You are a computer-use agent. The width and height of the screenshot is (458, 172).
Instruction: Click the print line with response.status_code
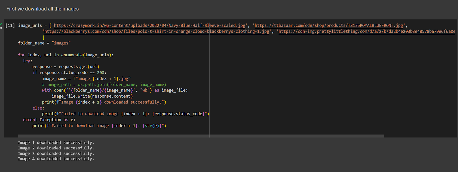[x=126, y=114]
